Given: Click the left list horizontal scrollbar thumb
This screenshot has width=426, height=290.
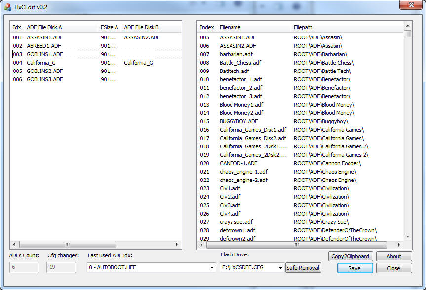Looking at the screenshot, I should click(x=68, y=245).
